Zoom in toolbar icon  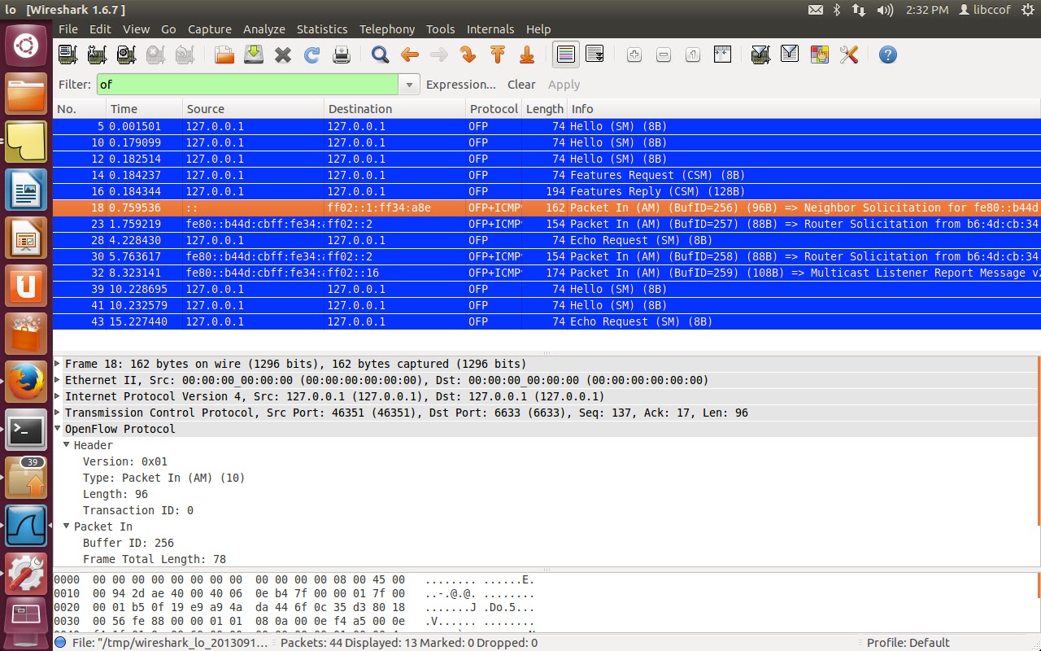[x=634, y=55]
